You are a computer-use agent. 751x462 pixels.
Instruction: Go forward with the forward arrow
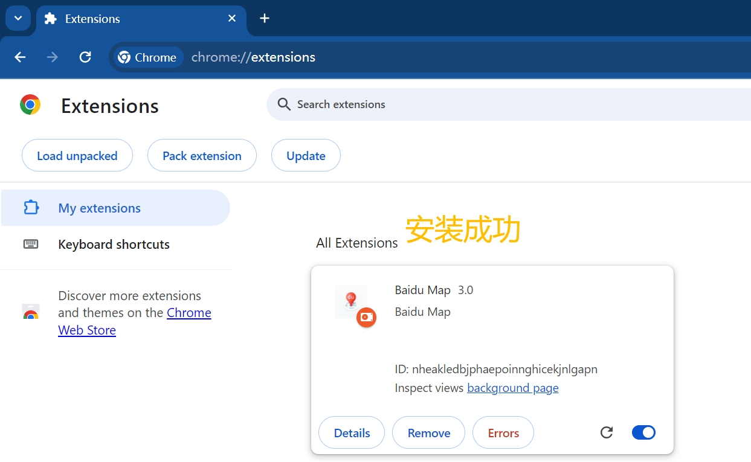pyautogui.click(x=53, y=57)
